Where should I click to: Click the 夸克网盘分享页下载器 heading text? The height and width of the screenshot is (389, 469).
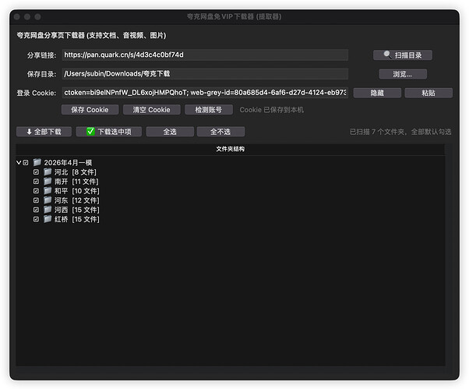click(x=91, y=35)
